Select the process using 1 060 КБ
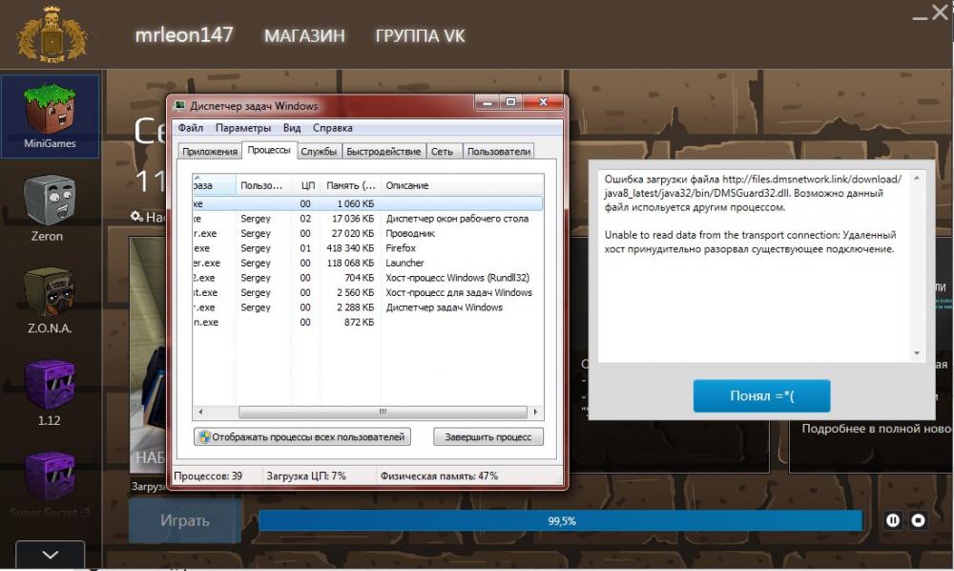Screen dimensions: 954x571 tap(367, 204)
